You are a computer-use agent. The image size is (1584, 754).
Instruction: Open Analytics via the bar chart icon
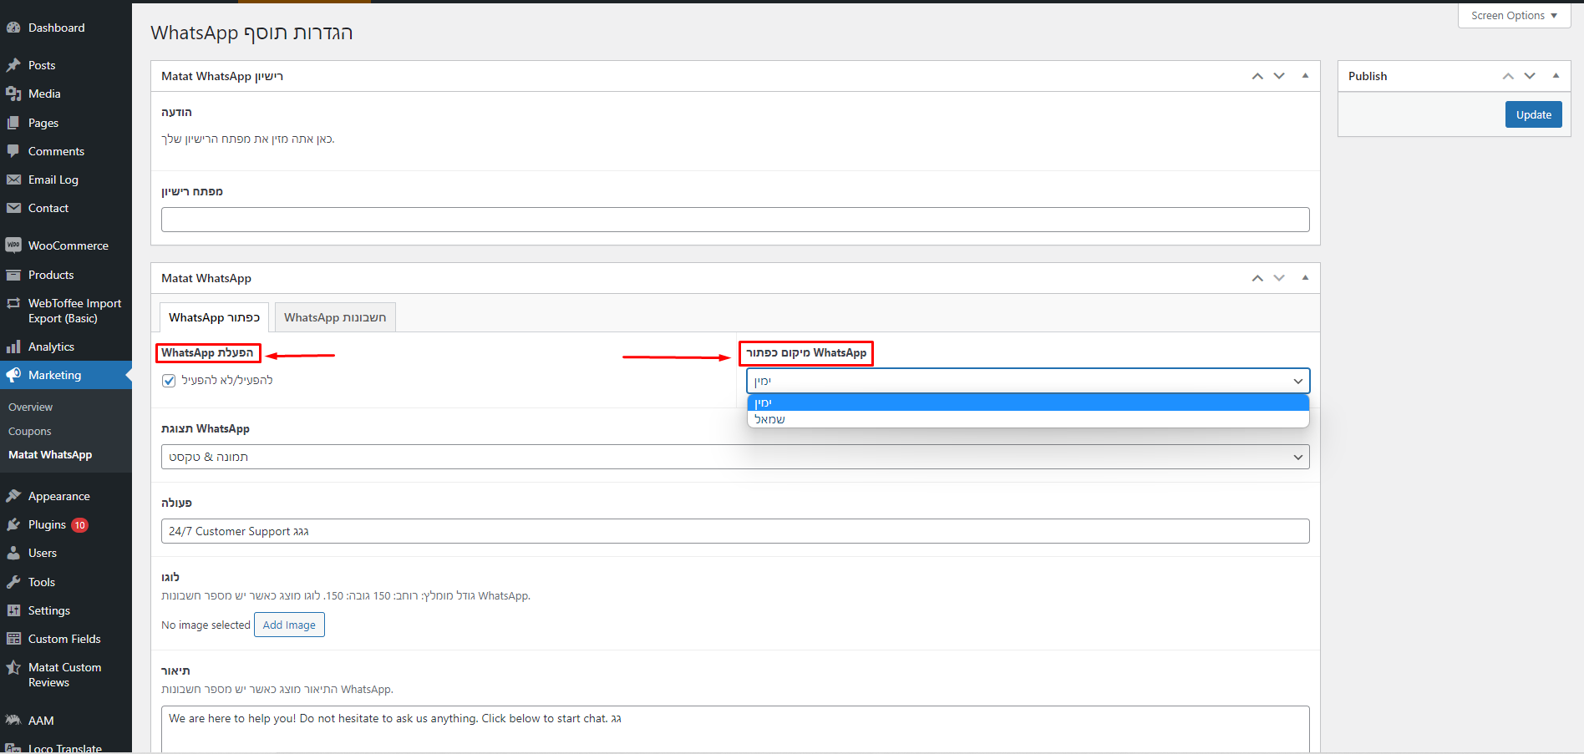pos(13,347)
